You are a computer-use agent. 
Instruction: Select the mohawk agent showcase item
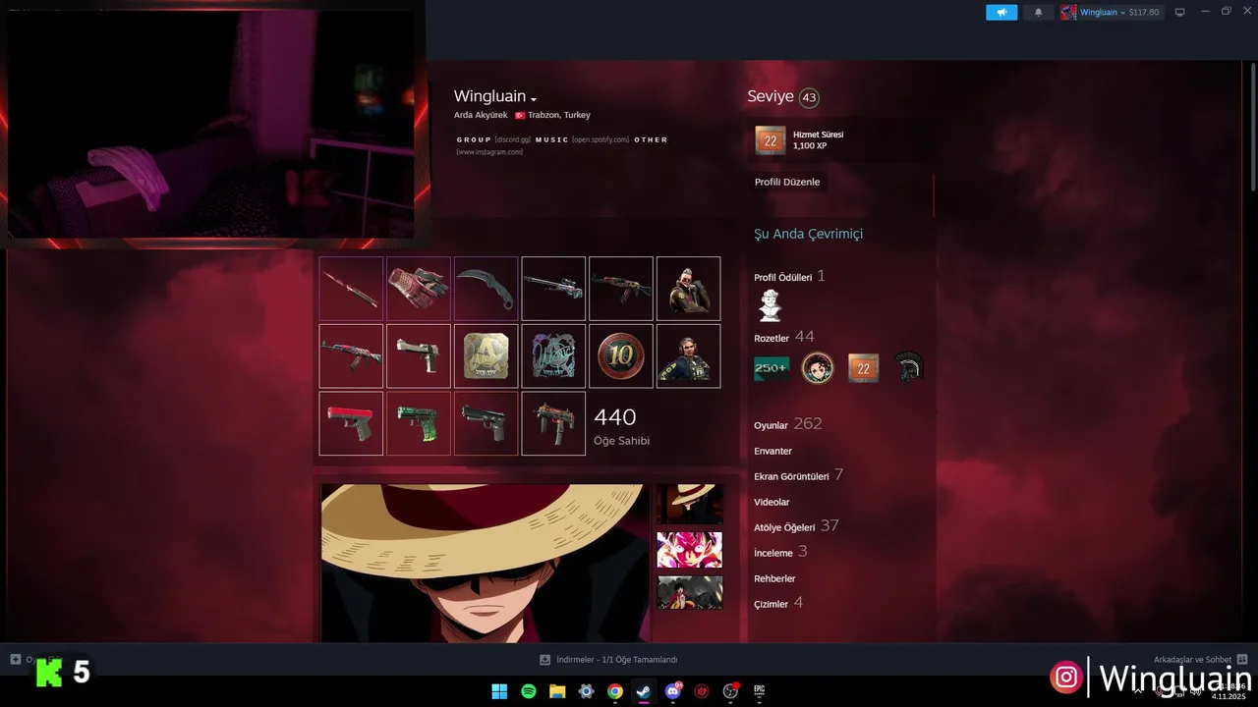click(x=689, y=289)
